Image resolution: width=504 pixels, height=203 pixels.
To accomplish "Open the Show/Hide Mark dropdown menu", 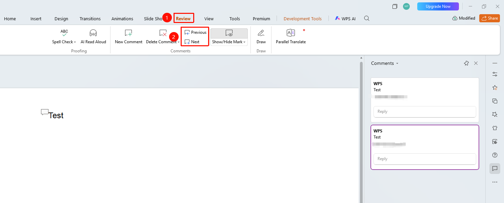I will [x=229, y=42].
